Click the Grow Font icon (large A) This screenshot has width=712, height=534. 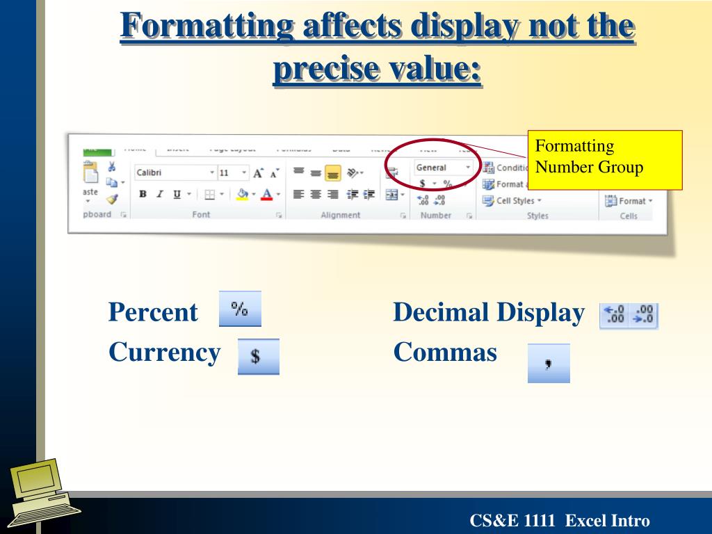258,173
